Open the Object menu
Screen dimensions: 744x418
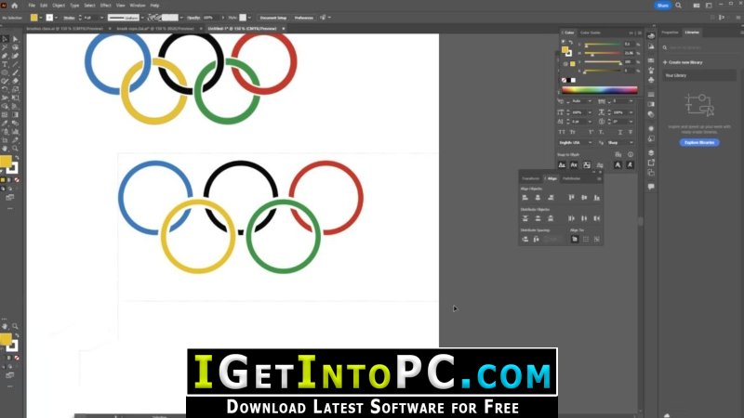coord(59,6)
